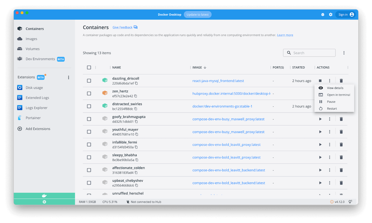
Task: Choose Restart in the context menu
Action: point(332,108)
